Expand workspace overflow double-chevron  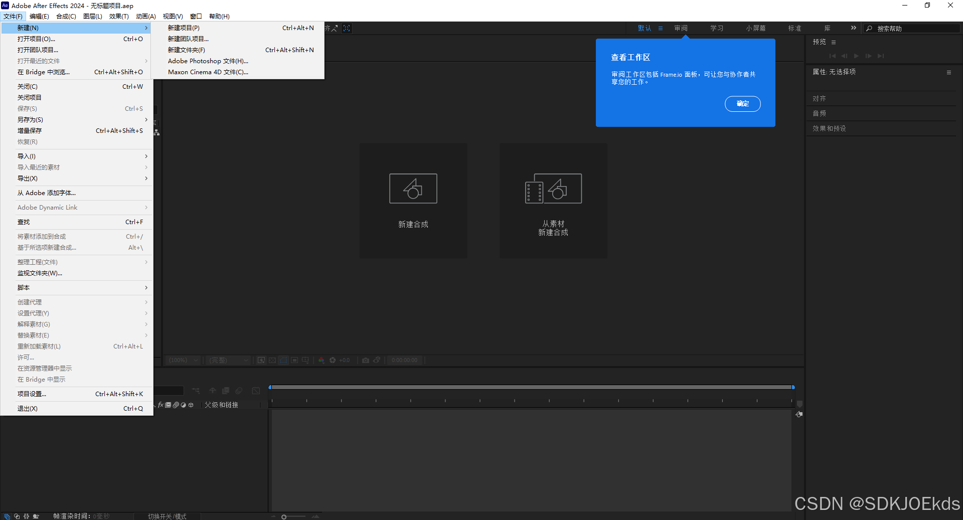(854, 28)
